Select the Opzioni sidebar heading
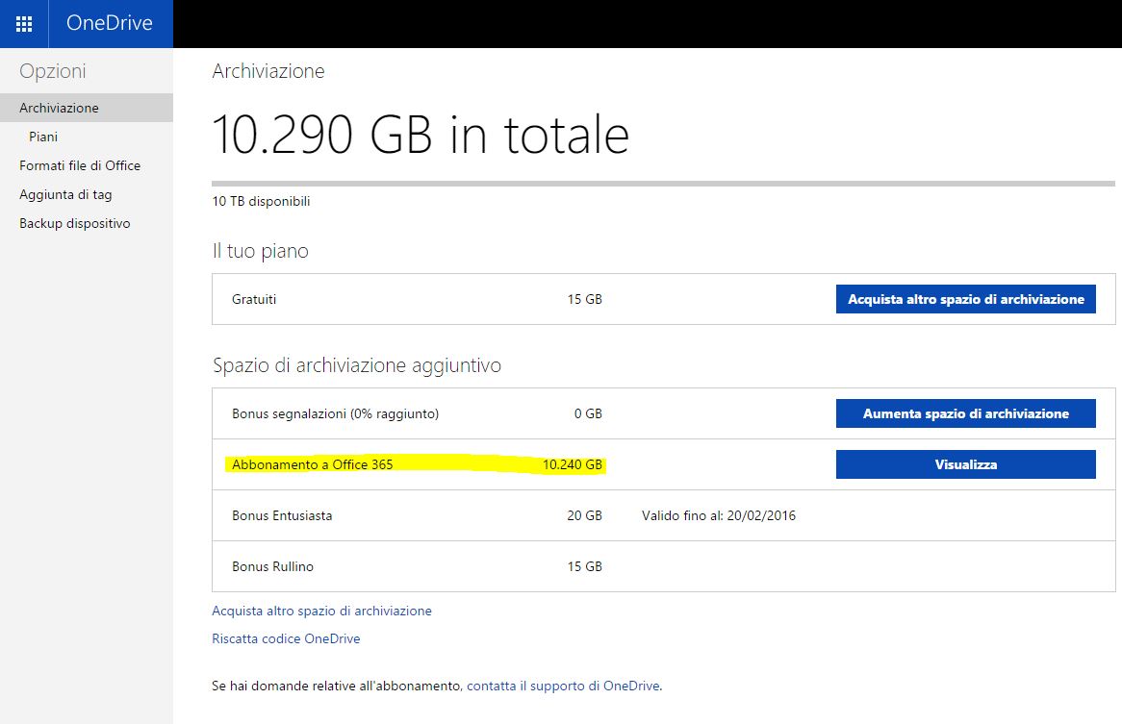 tap(52, 71)
